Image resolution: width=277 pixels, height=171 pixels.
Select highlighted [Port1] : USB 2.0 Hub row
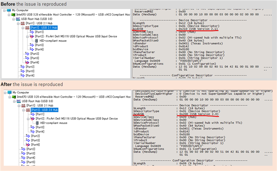click(x=45, y=110)
